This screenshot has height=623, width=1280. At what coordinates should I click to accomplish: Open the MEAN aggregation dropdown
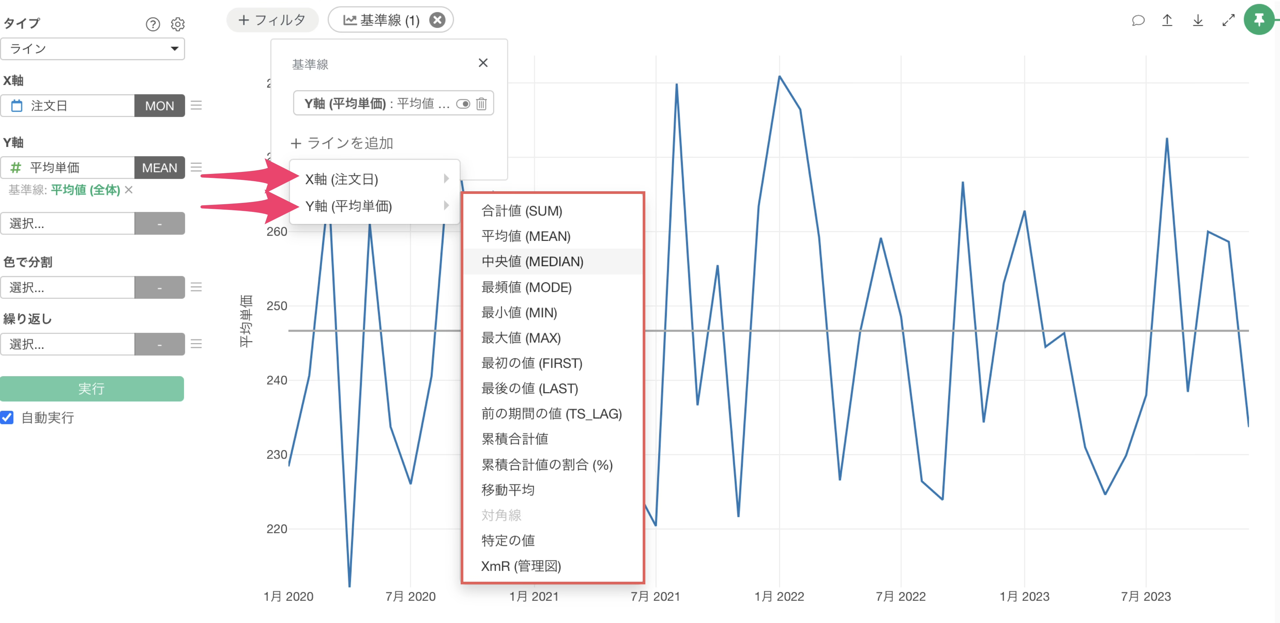[x=159, y=168]
